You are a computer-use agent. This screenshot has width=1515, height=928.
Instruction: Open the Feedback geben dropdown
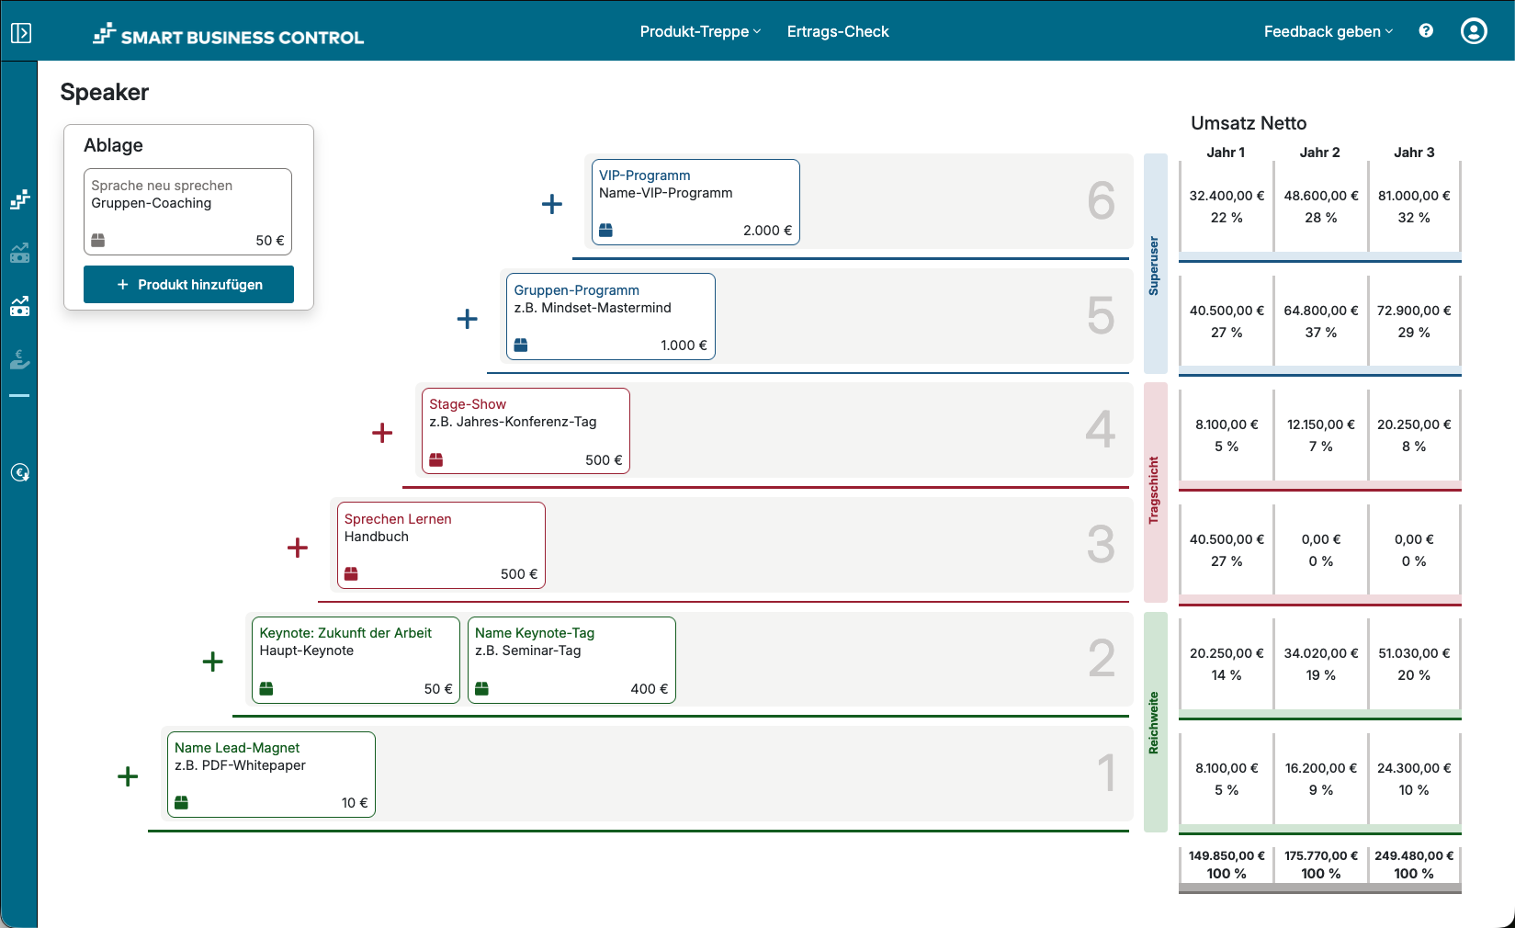click(1327, 30)
